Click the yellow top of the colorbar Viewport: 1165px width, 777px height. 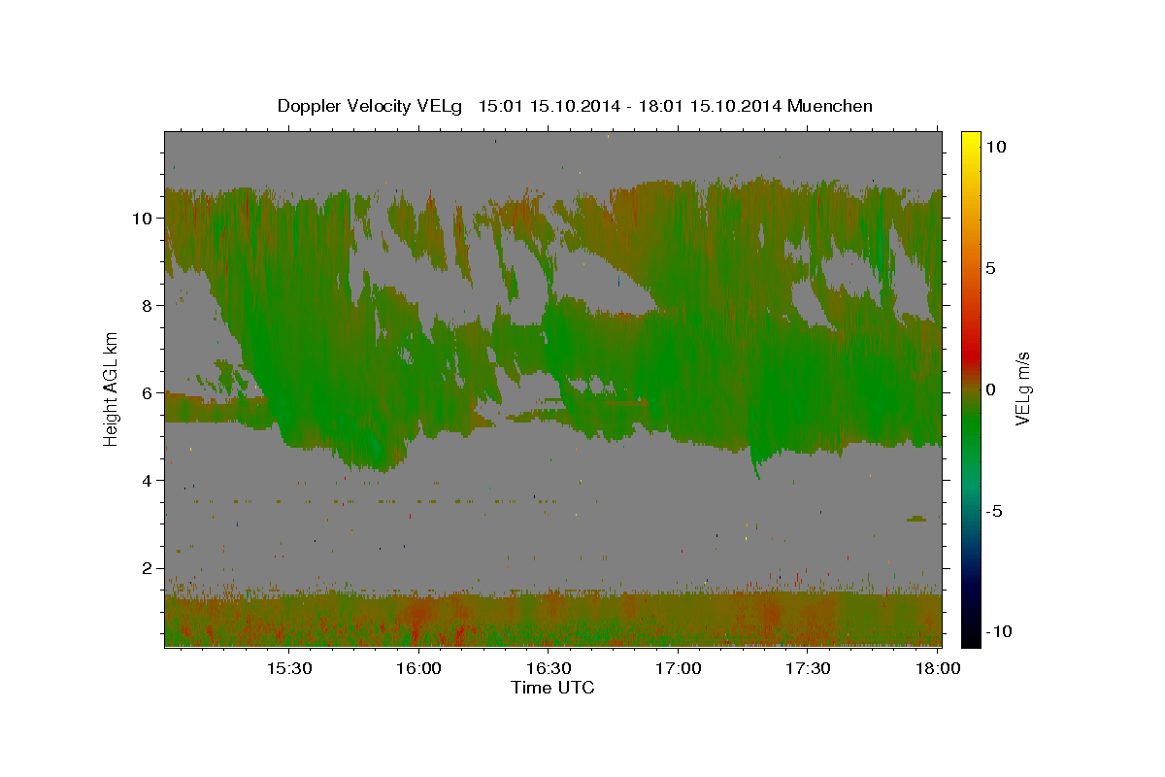point(971,138)
